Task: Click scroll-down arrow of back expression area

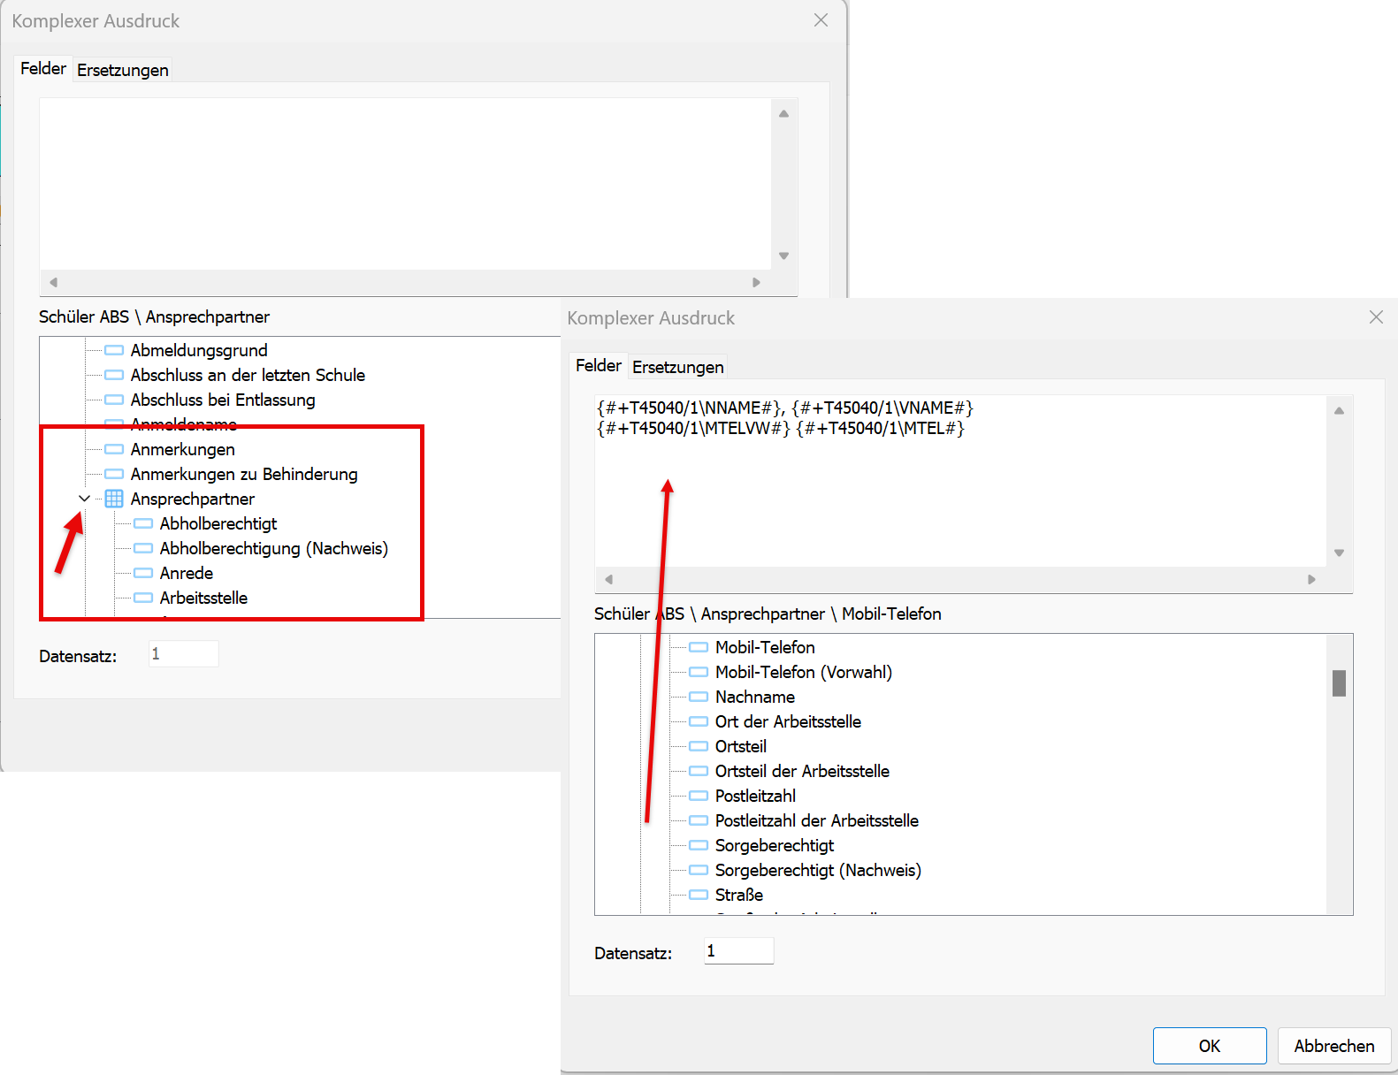Action: coord(783,255)
